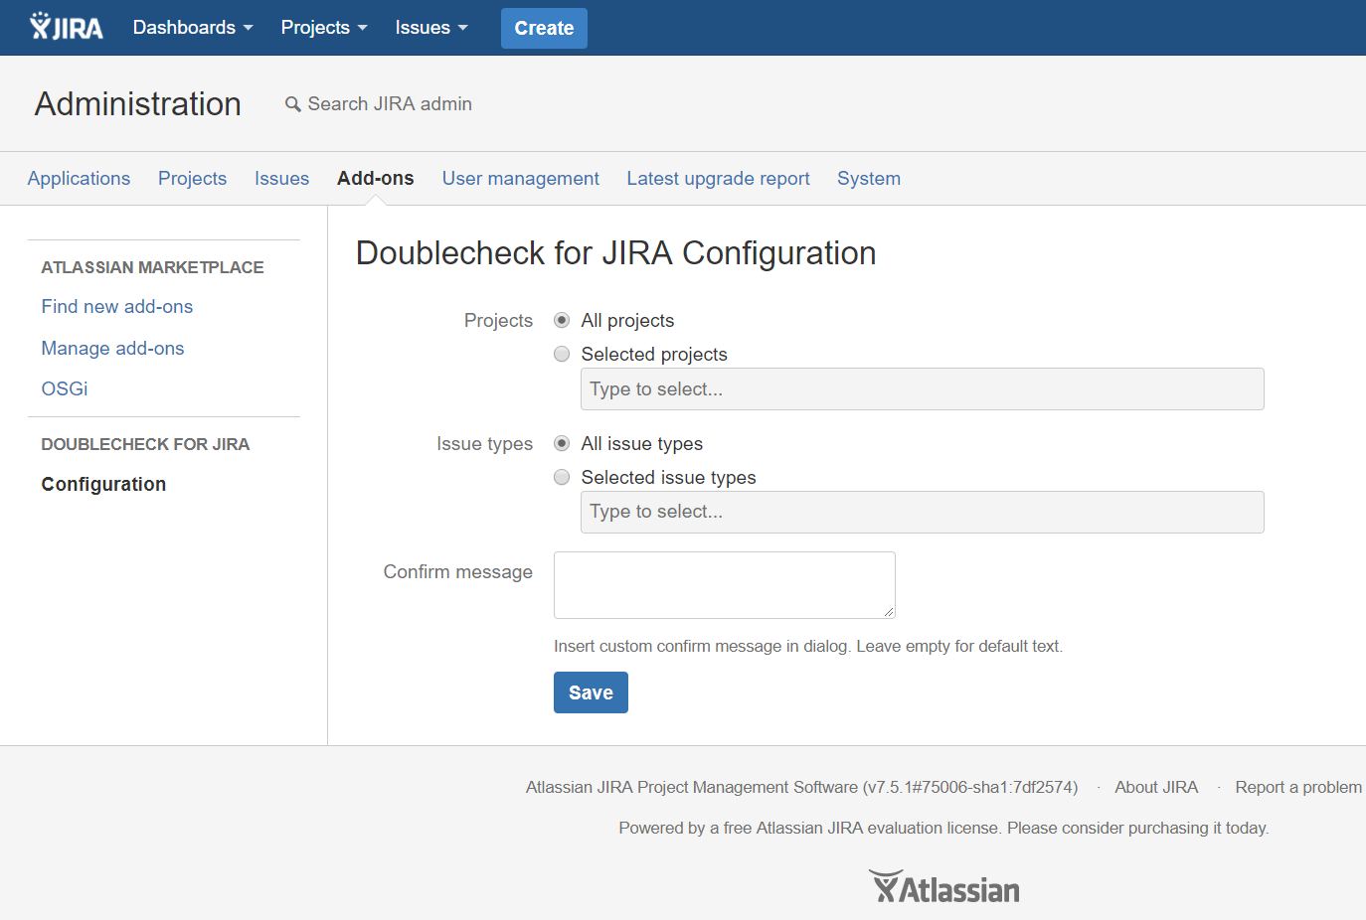The image size is (1366, 920).
Task: Open the OSGi sidebar link
Action: pos(65,389)
